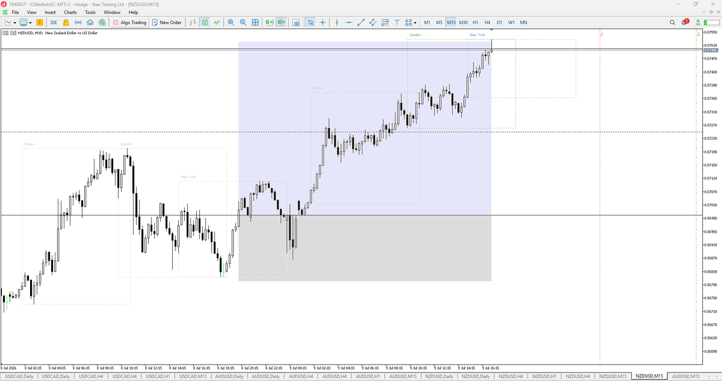Screen dimensions: 722x381
Task: Switch to the USDCAD,M15 chart tab
Action: [193, 376]
